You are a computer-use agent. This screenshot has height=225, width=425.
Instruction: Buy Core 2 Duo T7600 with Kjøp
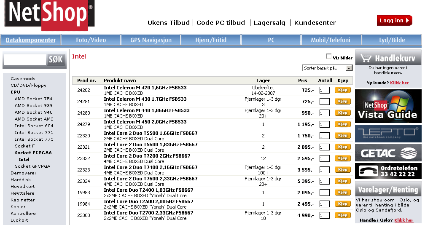pos(343,181)
